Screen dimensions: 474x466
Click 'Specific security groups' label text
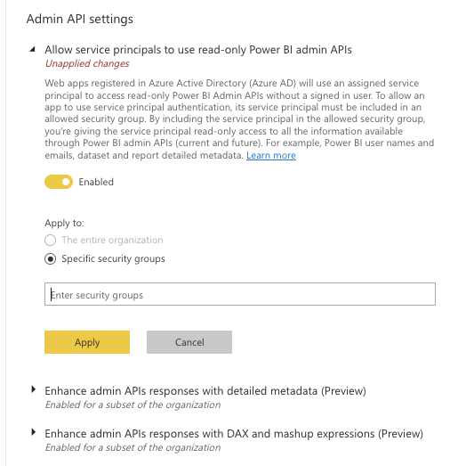[x=113, y=259]
